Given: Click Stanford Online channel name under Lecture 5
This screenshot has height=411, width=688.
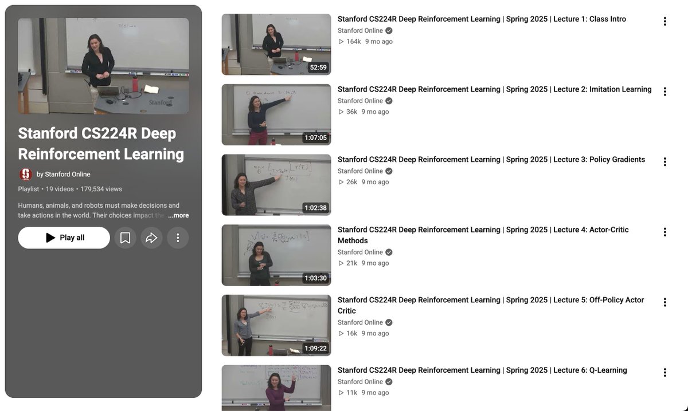Looking at the screenshot, I should pos(360,322).
